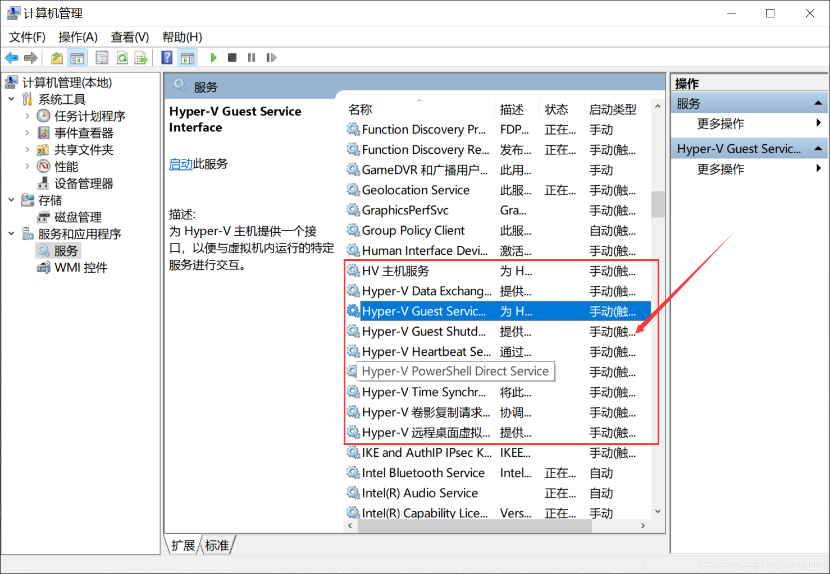The height and width of the screenshot is (574, 830).
Task: Sort services by 描述 column header
Action: point(518,109)
